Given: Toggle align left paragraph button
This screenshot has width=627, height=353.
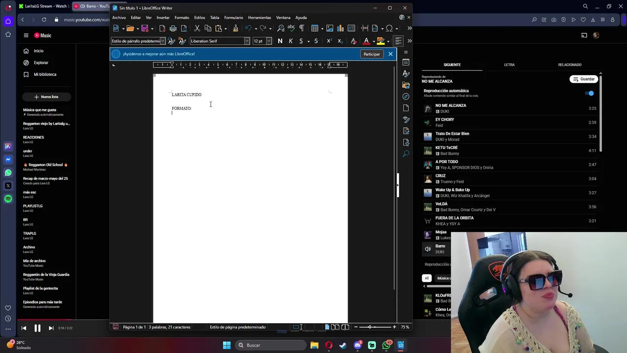Looking at the screenshot, I should [398, 41].
